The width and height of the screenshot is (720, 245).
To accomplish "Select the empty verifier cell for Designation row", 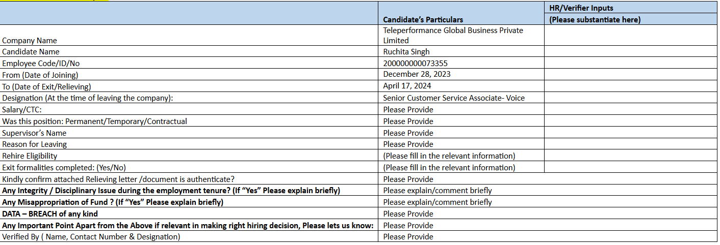I will pyautogui.click(x=631, y=98).
